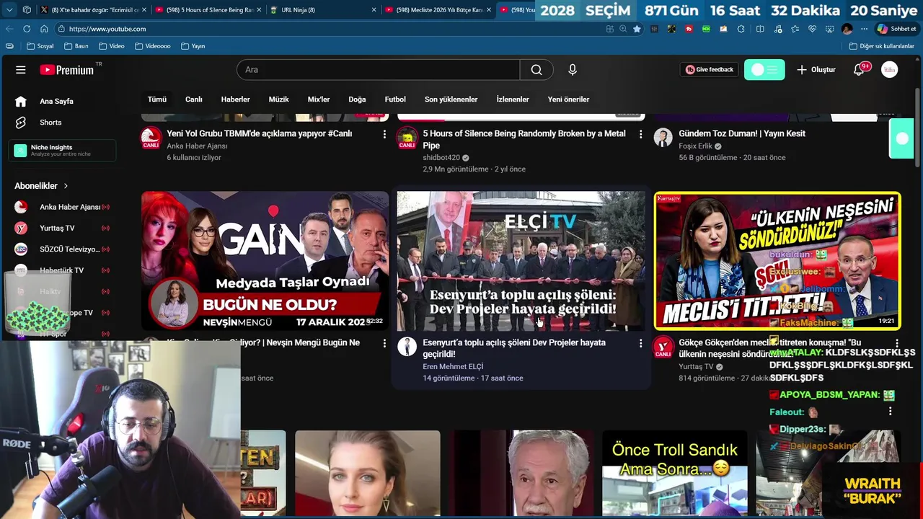Select the Müzik filter chip
The image size is (923, 519).
[279, 99]
